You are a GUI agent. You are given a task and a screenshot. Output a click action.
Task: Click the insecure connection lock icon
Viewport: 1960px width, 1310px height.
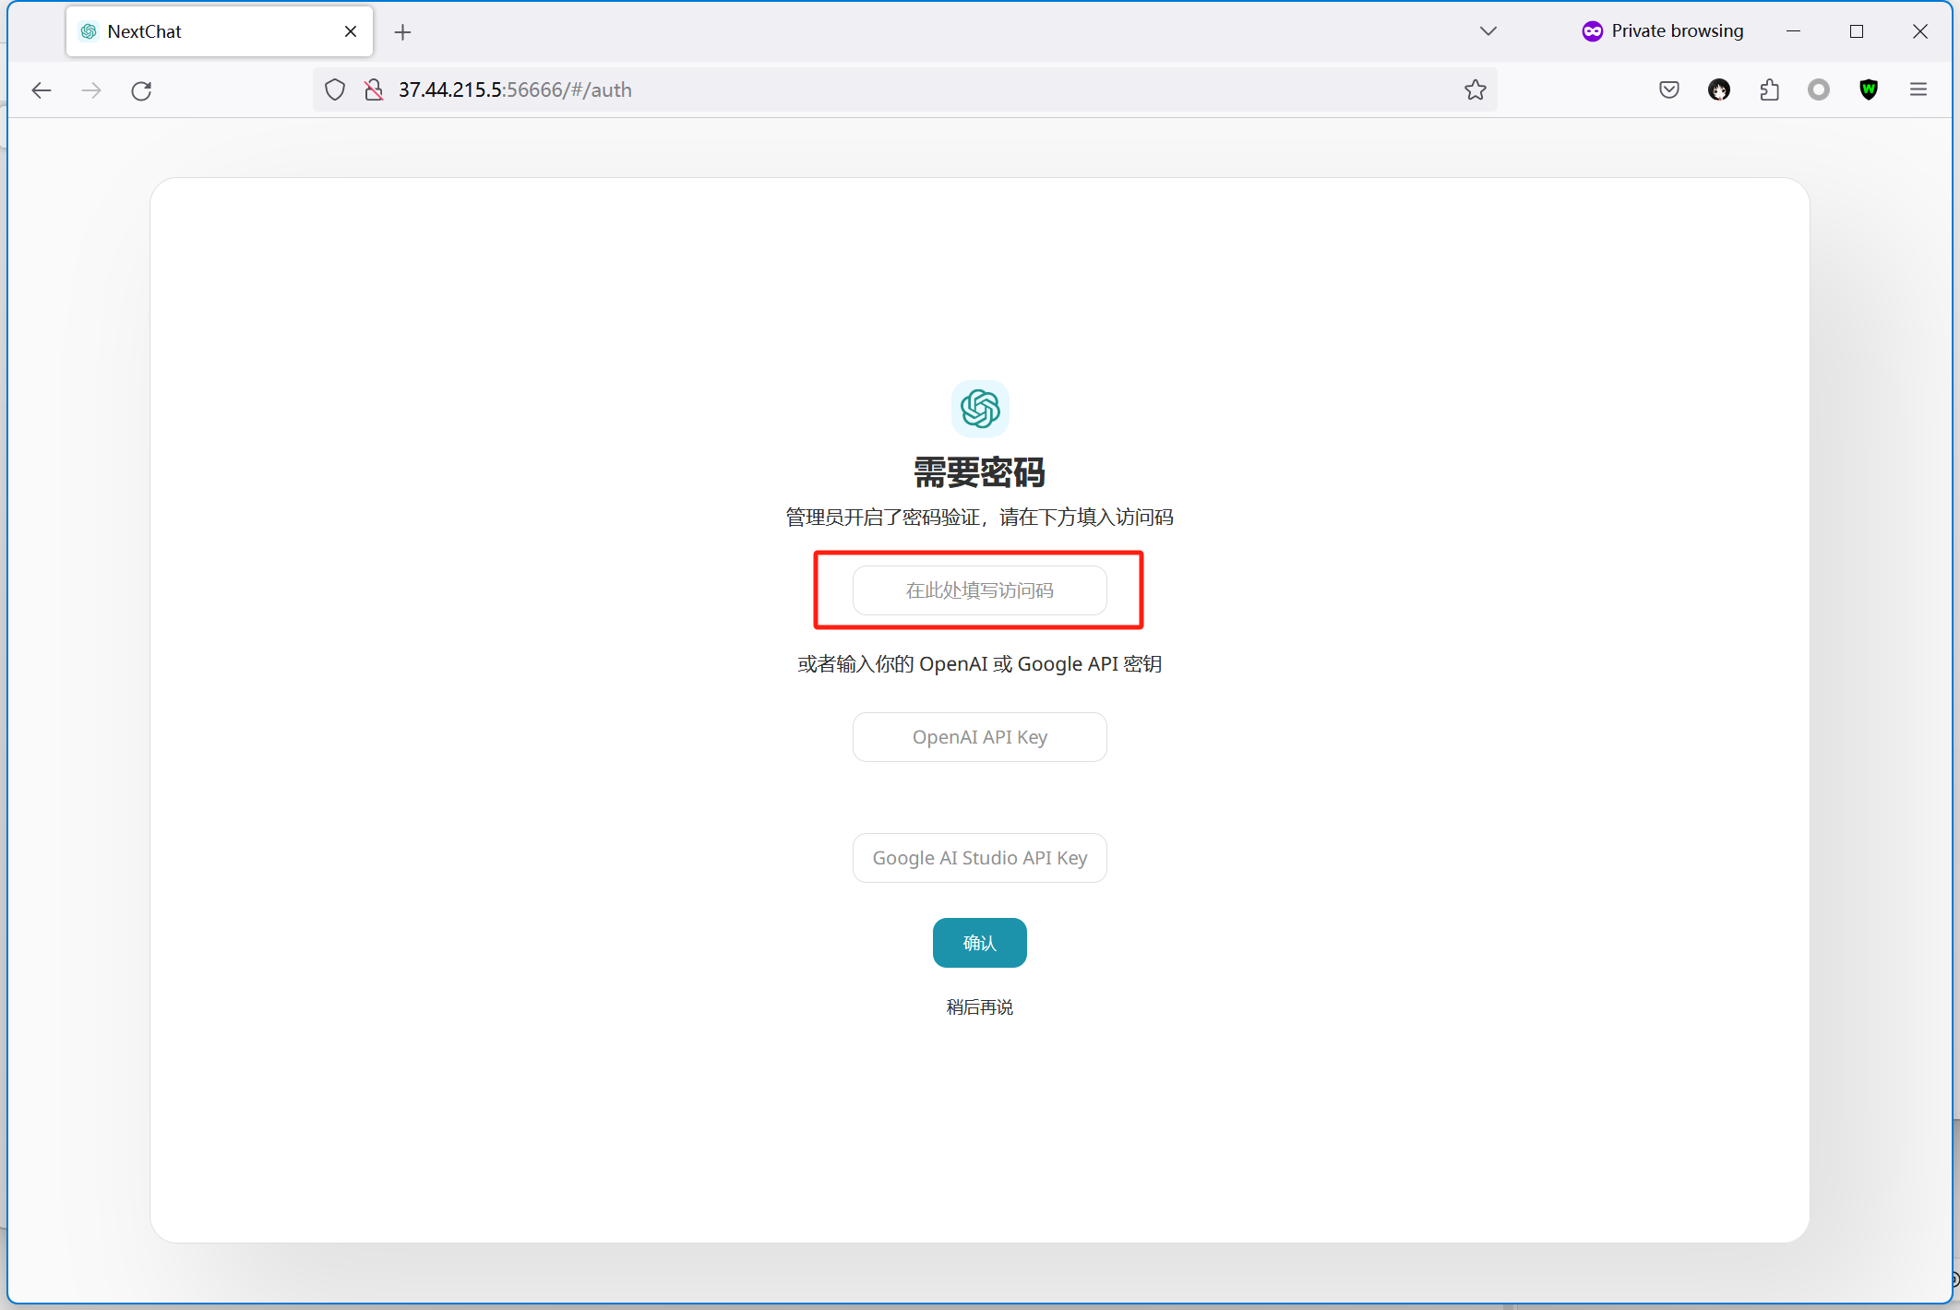click(373, 89)
